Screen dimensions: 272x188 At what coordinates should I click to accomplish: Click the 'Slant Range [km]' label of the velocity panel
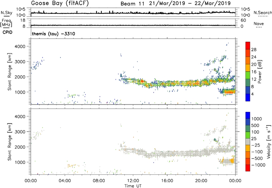click(10, 142)
